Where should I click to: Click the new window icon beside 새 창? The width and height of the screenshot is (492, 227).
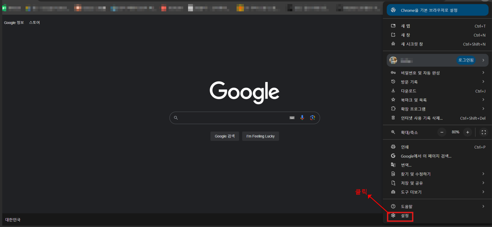click(x=393, y=35)
